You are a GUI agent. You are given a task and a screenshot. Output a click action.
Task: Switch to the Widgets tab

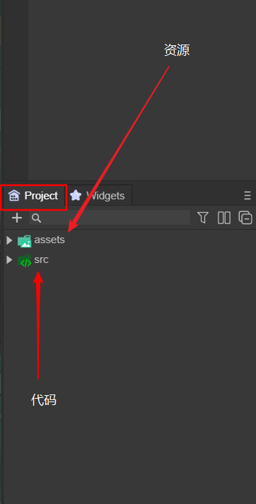coord(98,195)
